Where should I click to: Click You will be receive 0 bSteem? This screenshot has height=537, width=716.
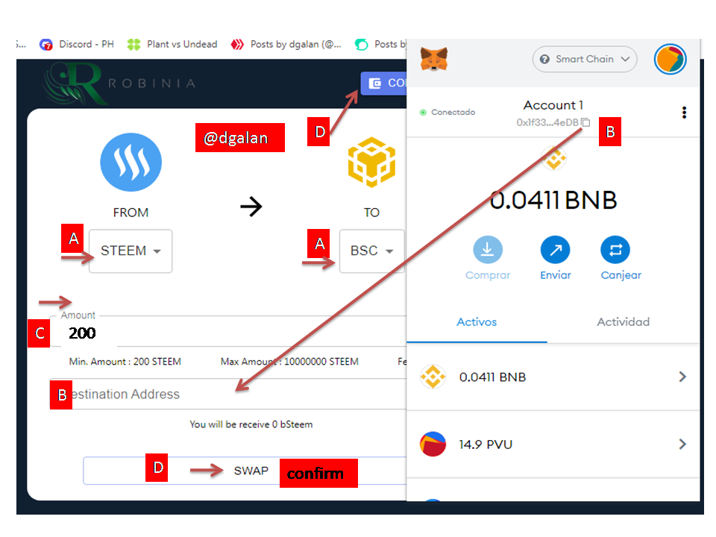[x=251, y=424]
